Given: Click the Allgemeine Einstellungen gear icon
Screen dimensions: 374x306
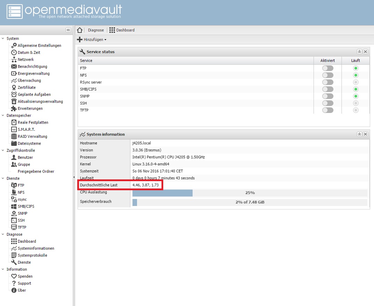Looking at the screenshot, I should [x=14, y=45].
